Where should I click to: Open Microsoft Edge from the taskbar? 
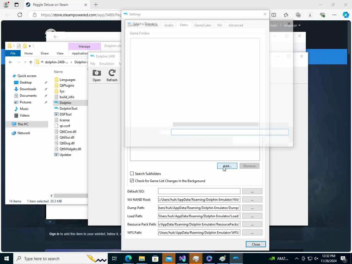click(x=128, y=258)
